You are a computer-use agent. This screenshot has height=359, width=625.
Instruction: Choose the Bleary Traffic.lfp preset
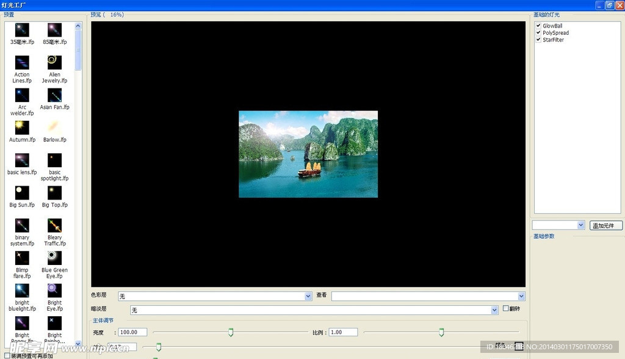tap(54, 225)
